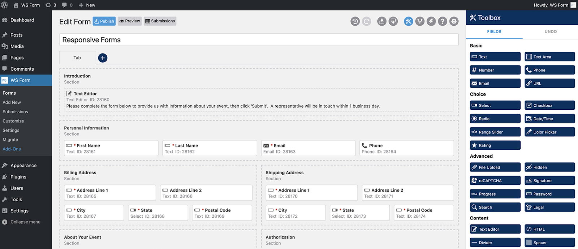Click the blue toolbox tools icon
The width and height of the screenshot is (578, 249).
click(408, 21)
